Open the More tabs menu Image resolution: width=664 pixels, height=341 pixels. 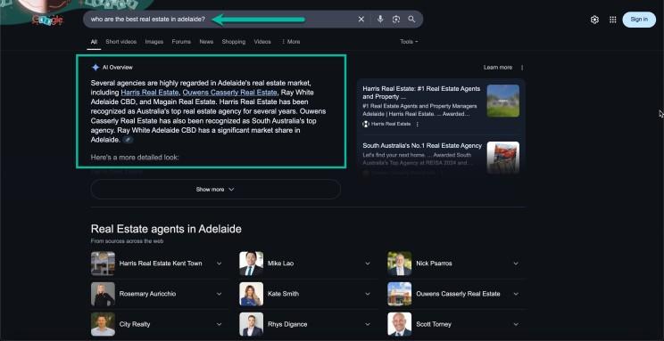point(291,42)
